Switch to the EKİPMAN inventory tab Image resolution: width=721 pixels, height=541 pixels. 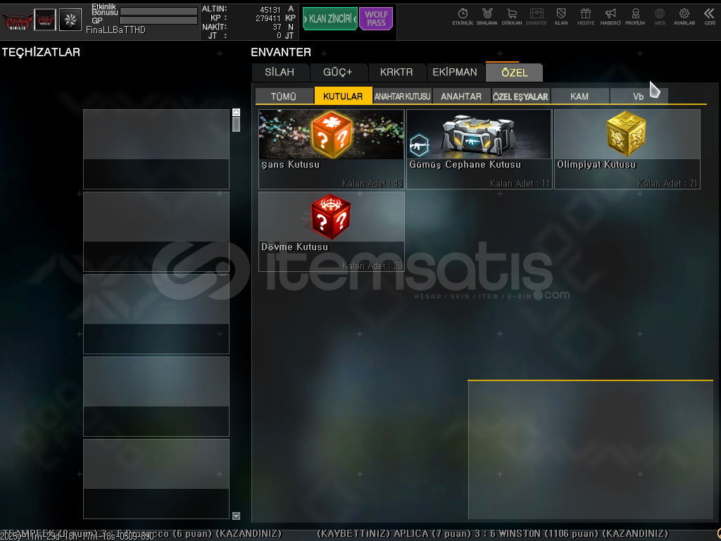click(454, 72)
